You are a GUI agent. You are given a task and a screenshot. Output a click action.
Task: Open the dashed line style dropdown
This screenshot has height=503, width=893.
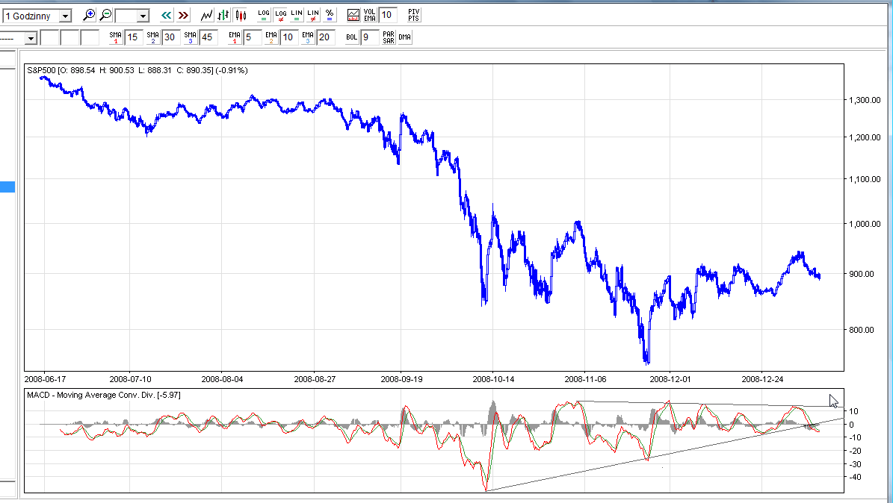(x=31, y=38)
